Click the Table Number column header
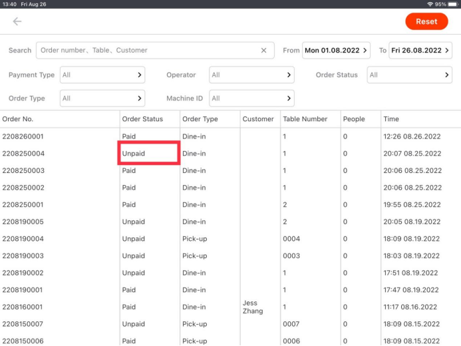Screen dimensions: 461x346 (305, 119)
